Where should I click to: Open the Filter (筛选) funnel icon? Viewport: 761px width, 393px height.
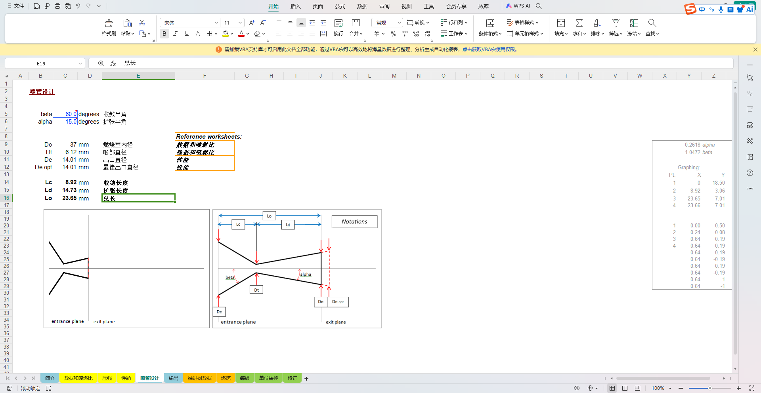pos(616,23)
